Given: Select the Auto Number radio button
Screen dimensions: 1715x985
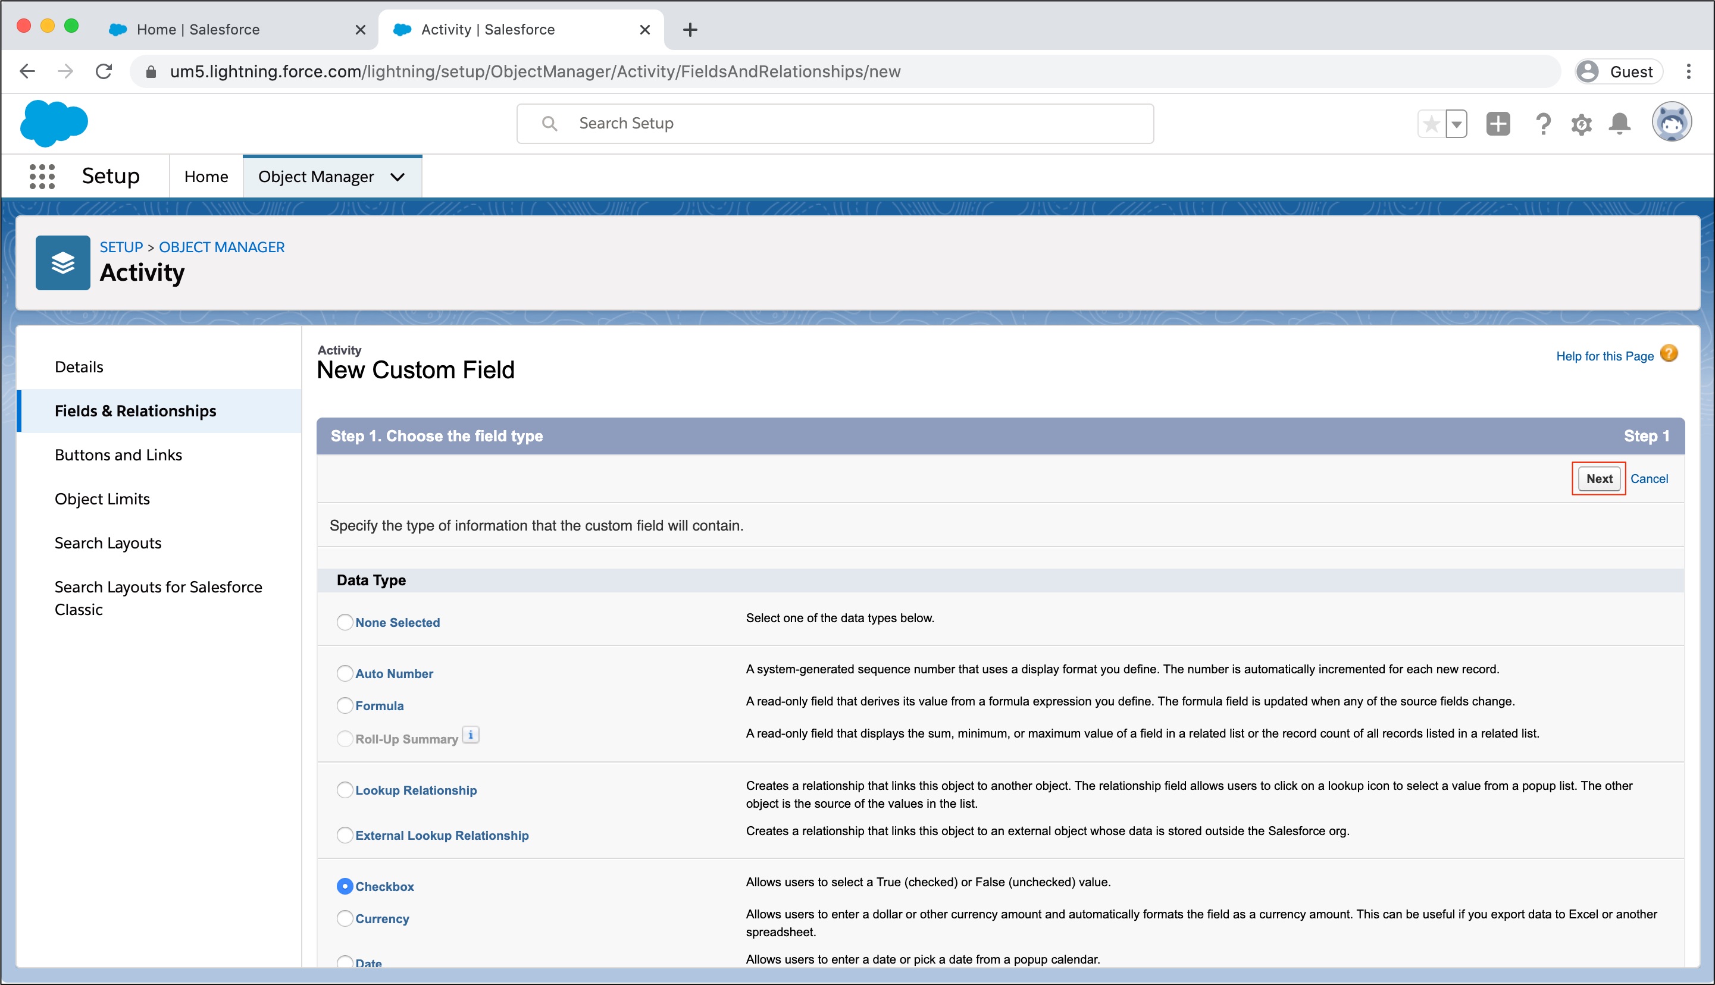Looking at the screenshot, I should tap(345, 673).
